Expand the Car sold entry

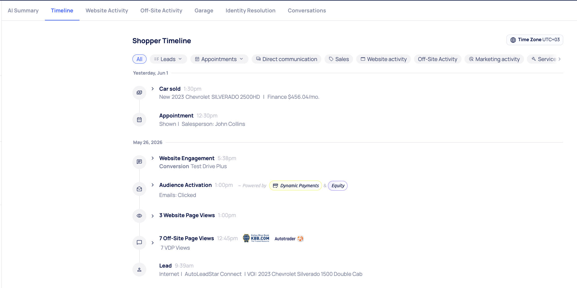click(x=153, y=89)
